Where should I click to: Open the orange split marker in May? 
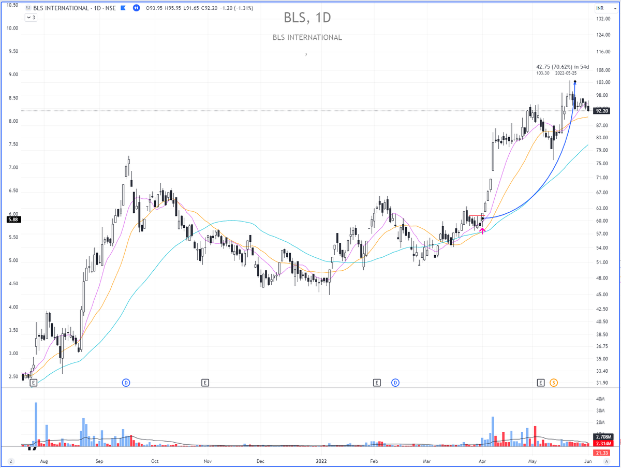click(554, 383)
